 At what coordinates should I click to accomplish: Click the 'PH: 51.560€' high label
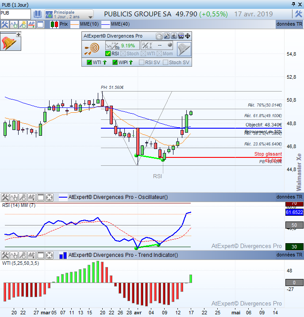pyautogui.click(x=112, y=88)
